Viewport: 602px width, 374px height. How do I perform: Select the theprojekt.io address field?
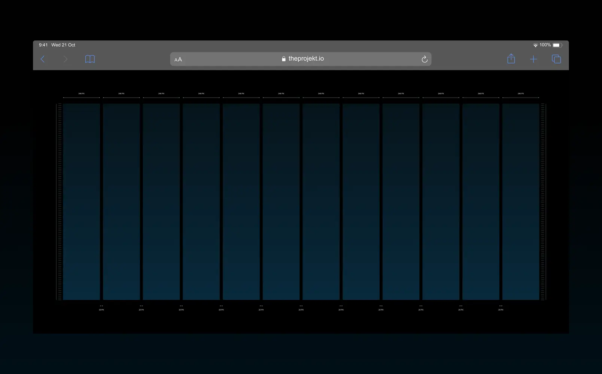pyautogui.click(x=306, y=59)
